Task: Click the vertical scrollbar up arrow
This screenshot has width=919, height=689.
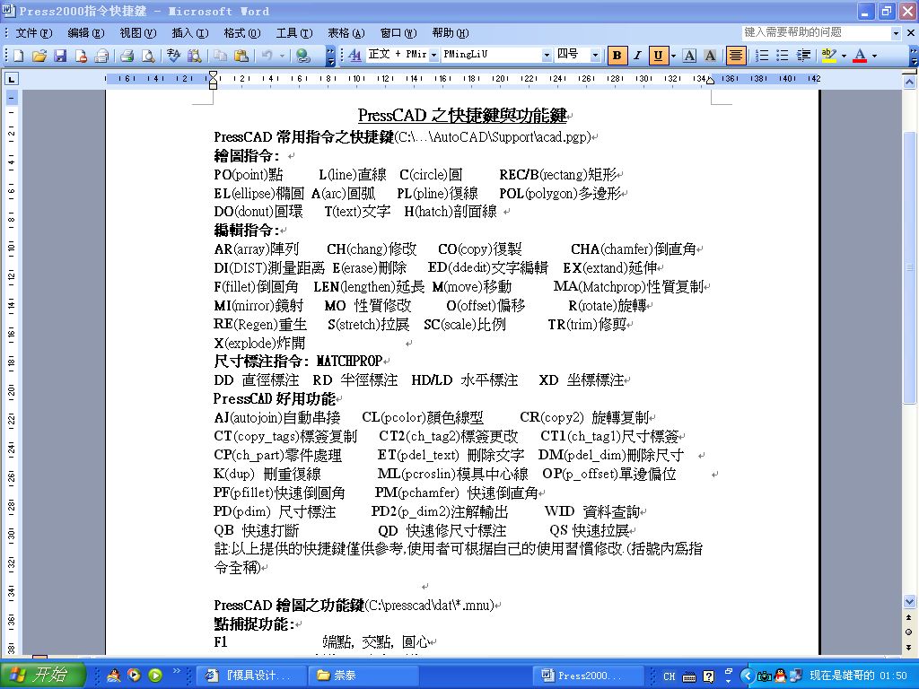Action: (909, 83)
